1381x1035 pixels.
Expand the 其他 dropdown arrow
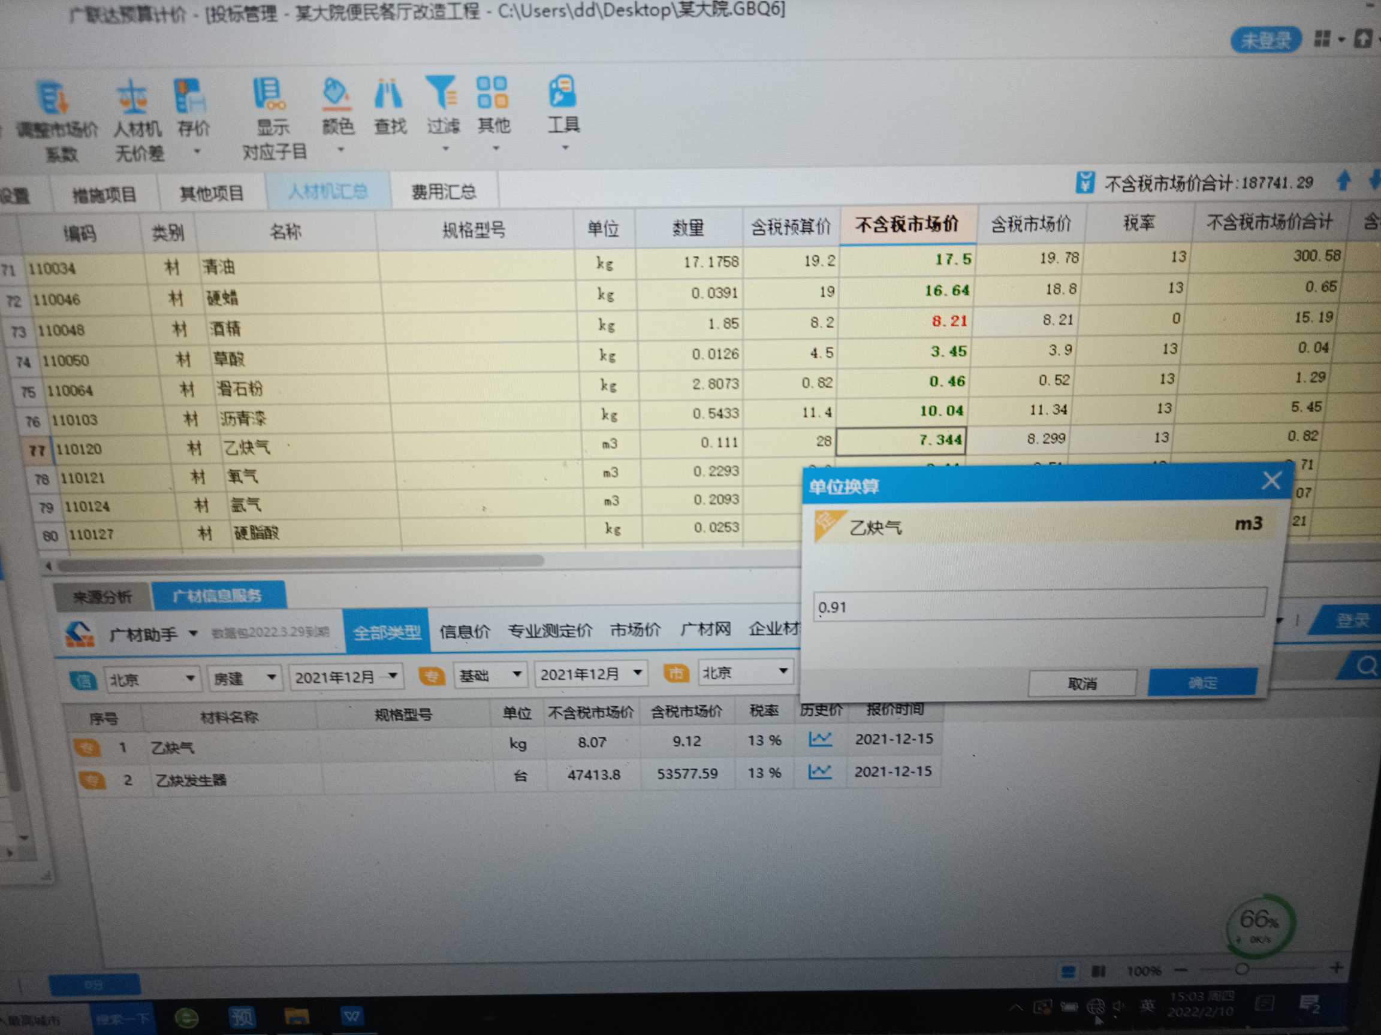click(x=496, y=149)
